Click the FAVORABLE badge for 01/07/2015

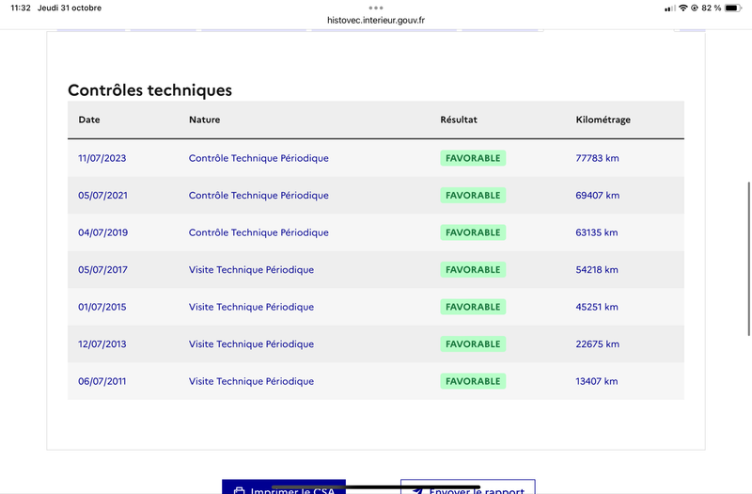coord(473,307)
